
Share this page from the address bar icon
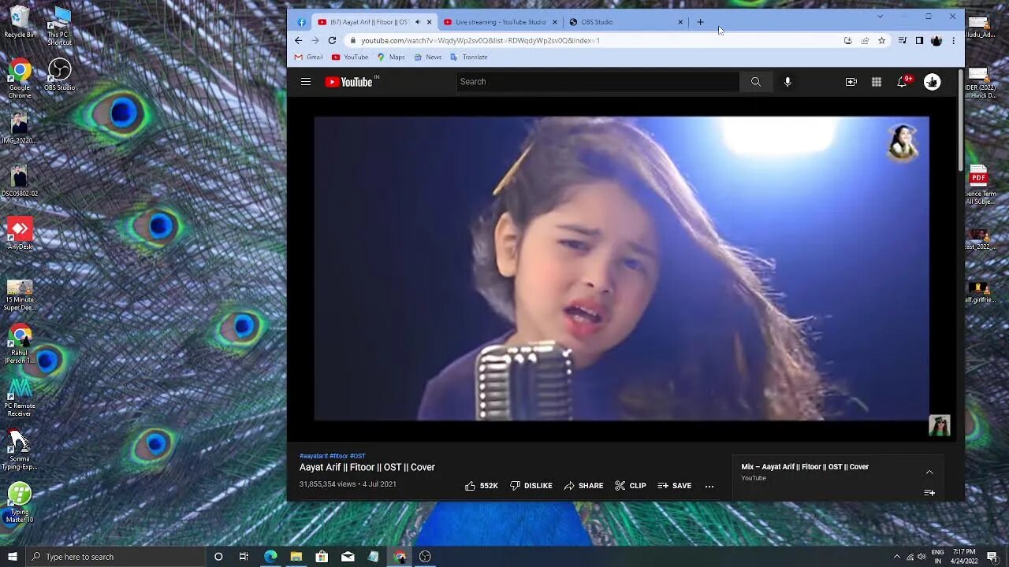(865, 40)
